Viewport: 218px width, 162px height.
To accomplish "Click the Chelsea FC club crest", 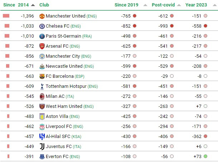I will click(42, 26).
